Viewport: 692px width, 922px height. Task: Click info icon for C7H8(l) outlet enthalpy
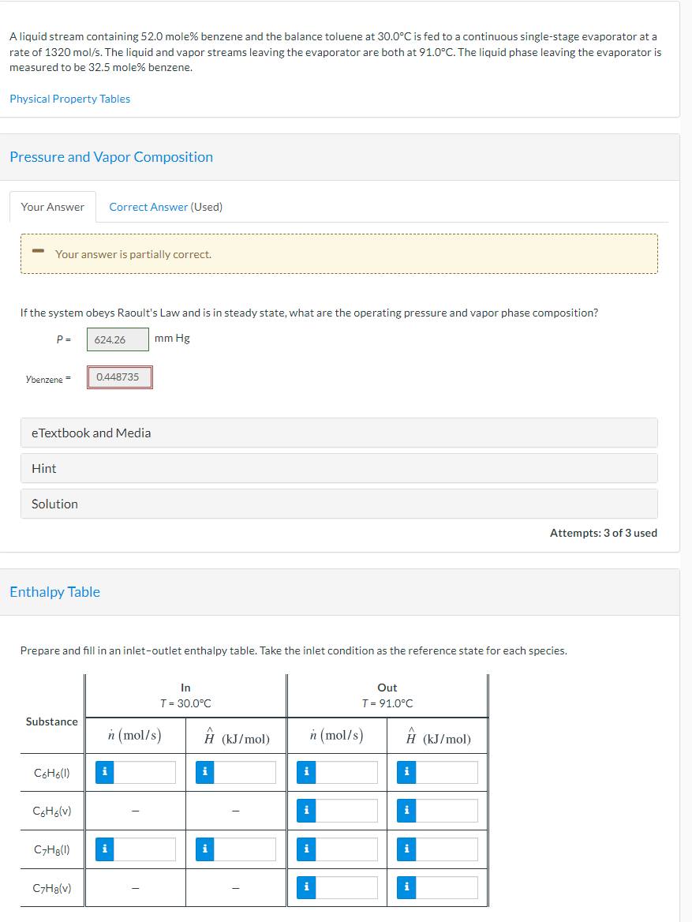[406, 849]
